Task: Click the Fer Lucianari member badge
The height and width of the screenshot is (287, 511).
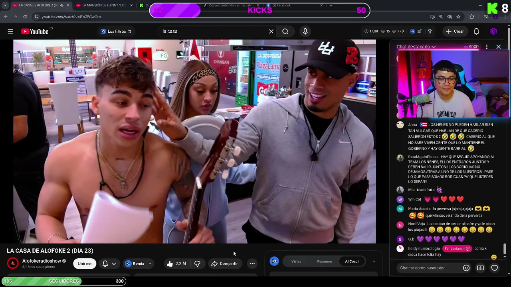Action: coord(458,249)
